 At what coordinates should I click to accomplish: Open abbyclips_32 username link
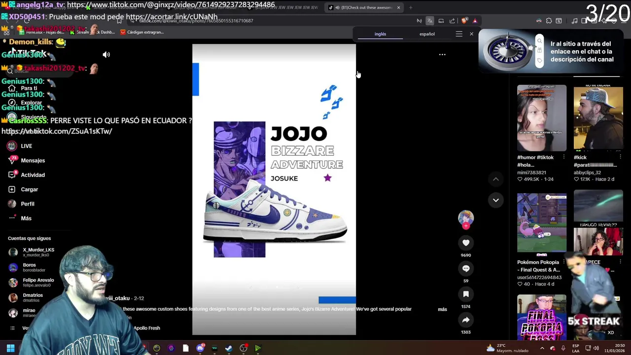tap(587, 173)
